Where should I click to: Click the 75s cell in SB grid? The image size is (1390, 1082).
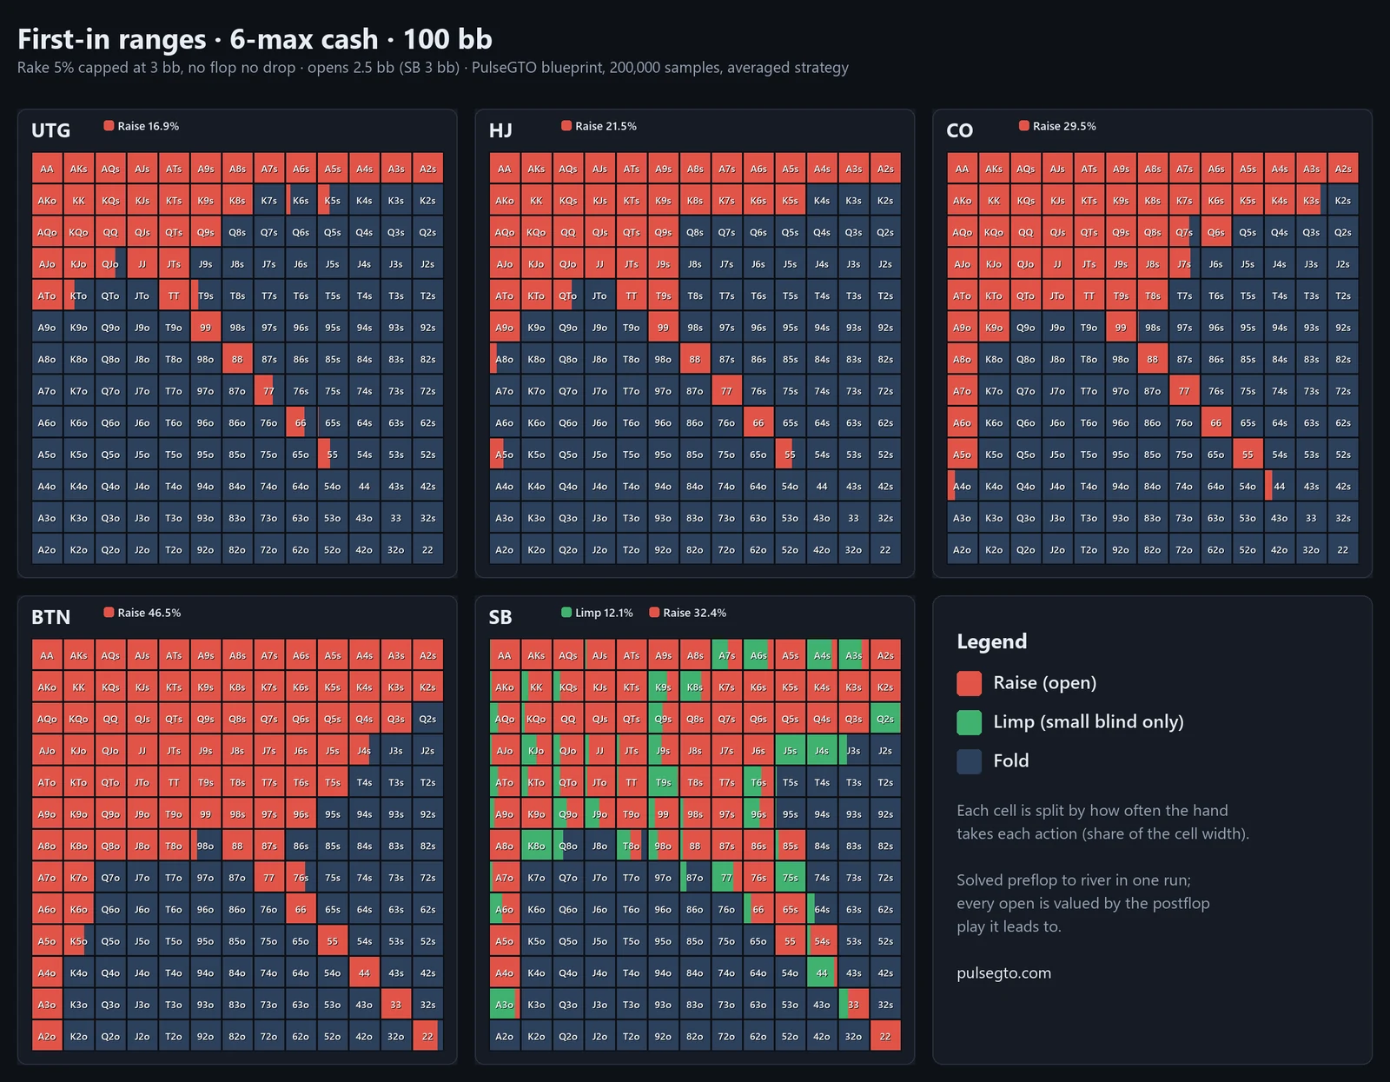[790, 878]
